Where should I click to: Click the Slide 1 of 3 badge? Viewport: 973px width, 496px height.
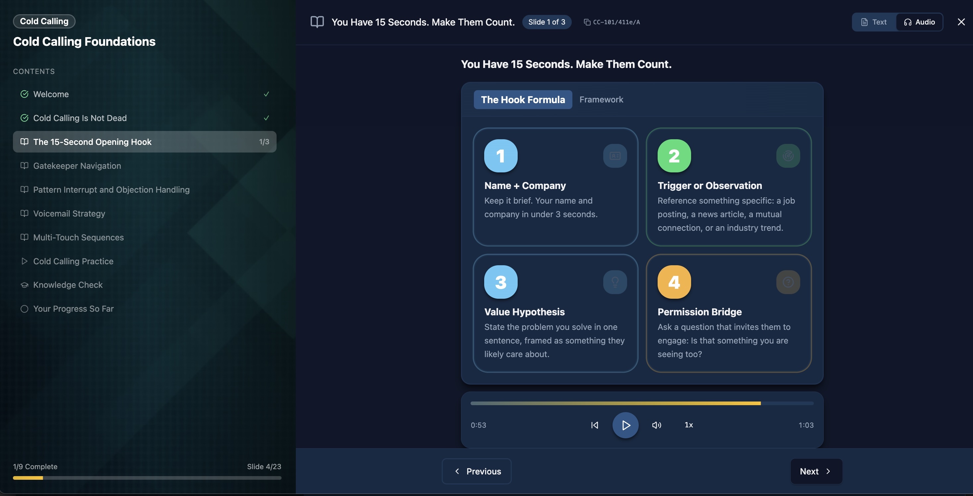tap(547, 22)
